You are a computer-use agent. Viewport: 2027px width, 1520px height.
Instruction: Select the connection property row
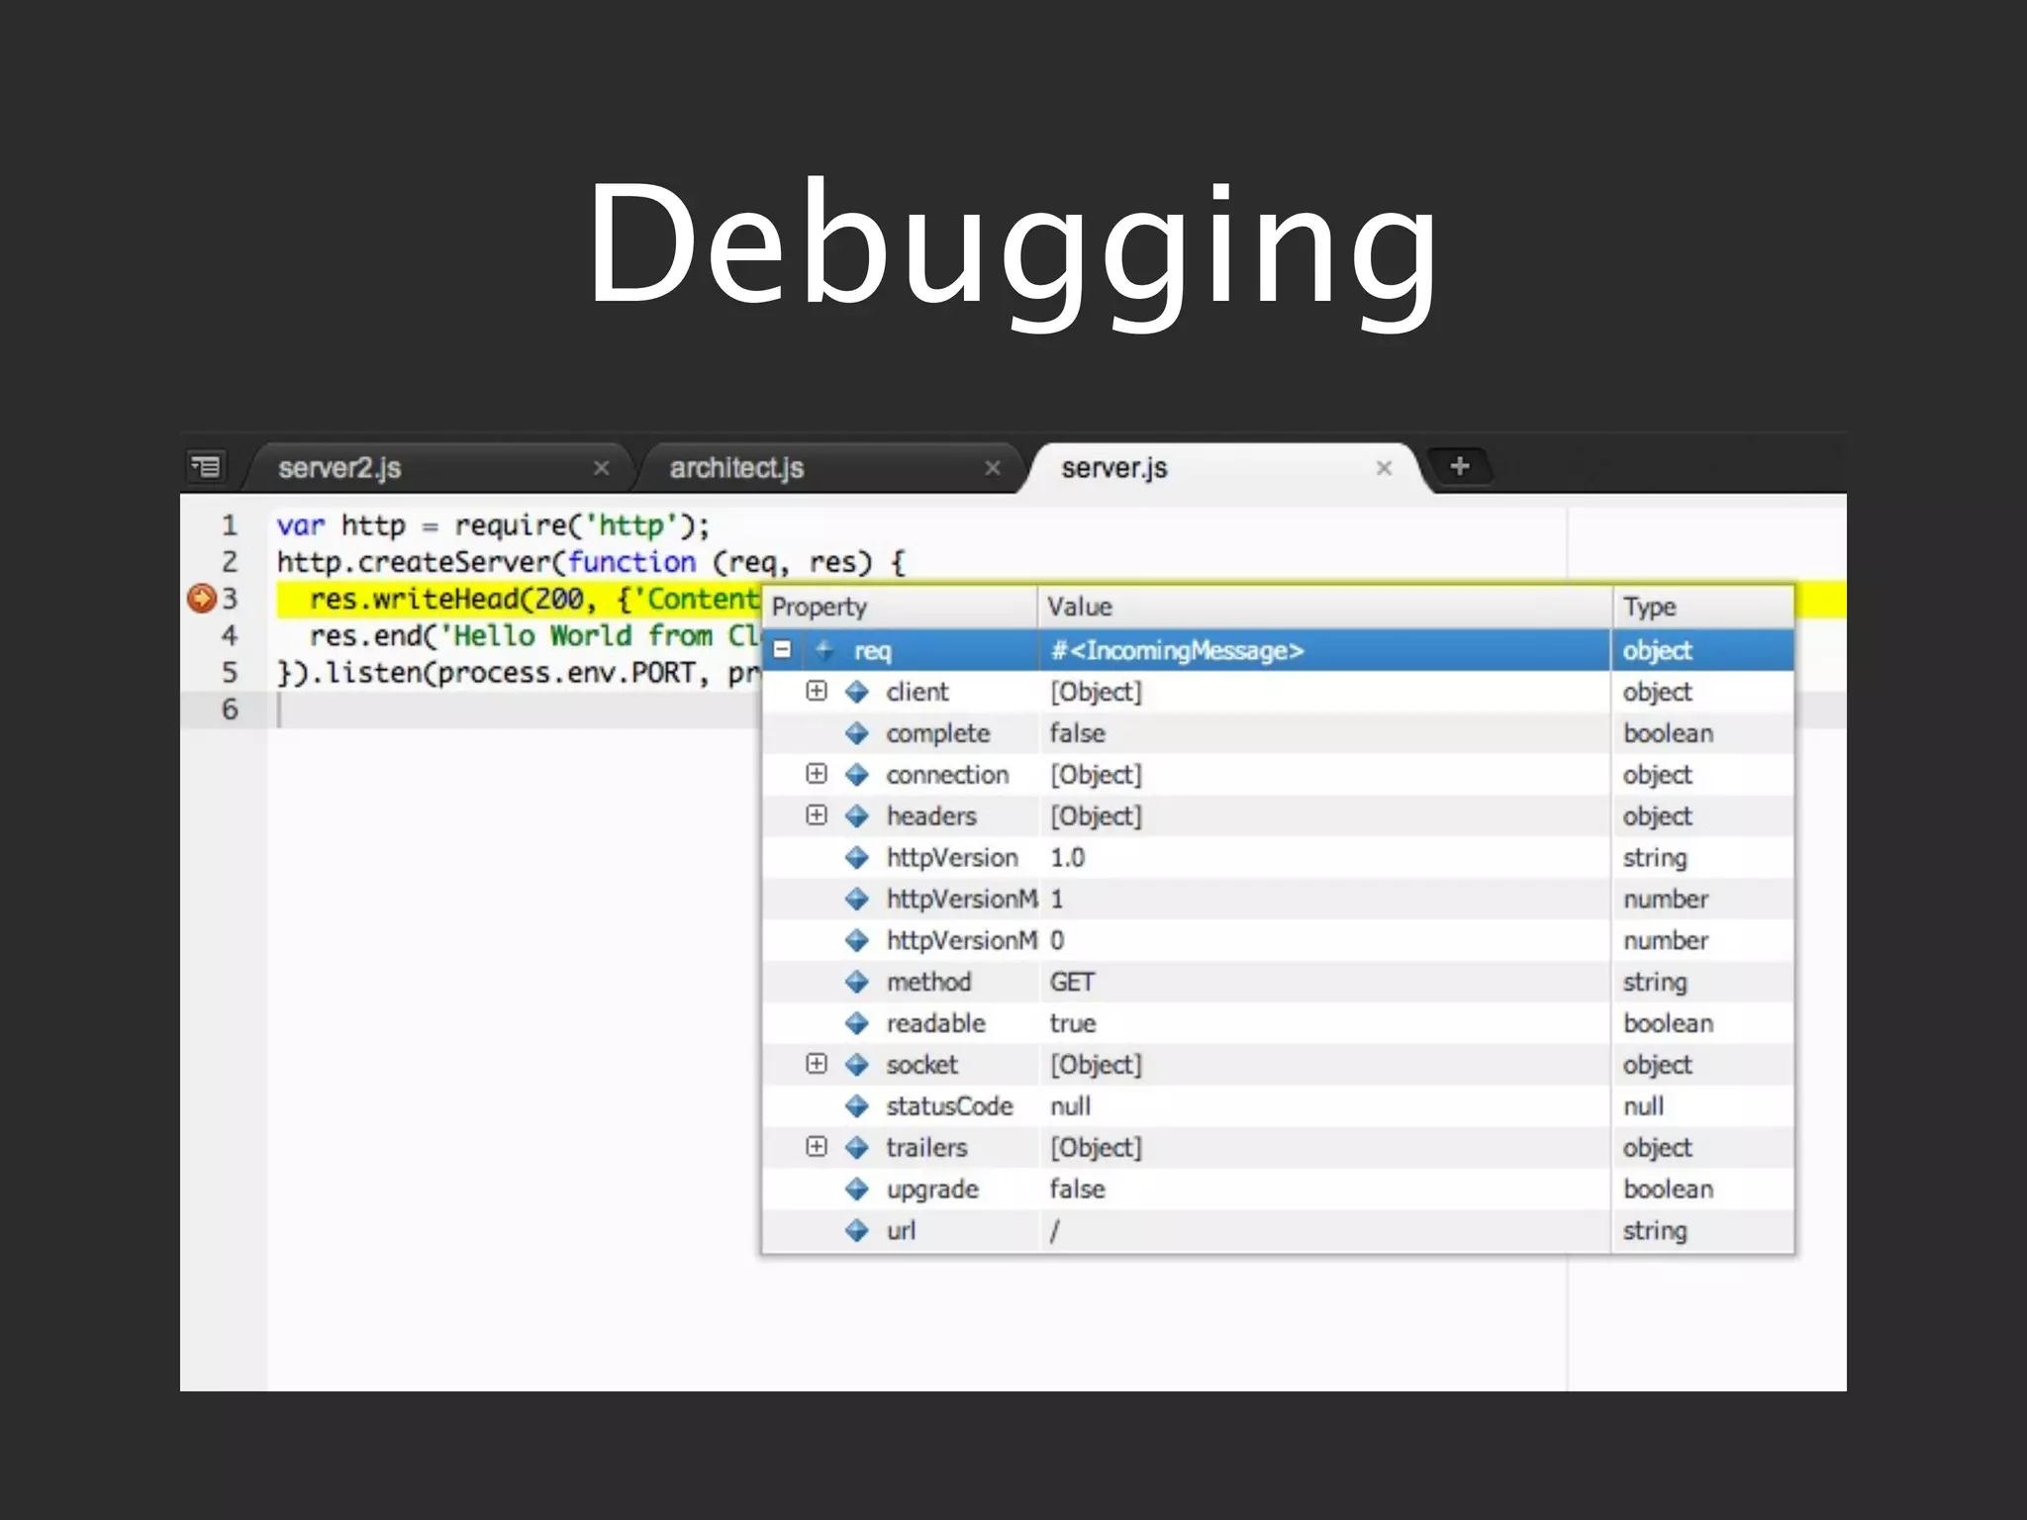pos(1278,775)
